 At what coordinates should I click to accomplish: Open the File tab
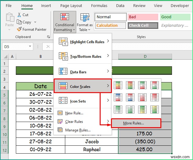(9, 6)
